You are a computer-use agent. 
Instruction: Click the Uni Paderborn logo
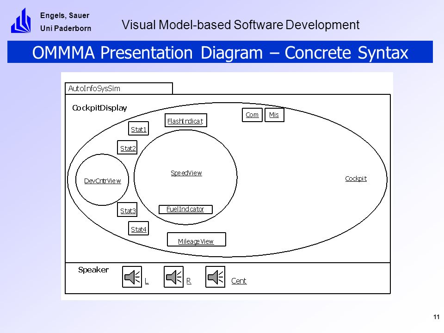tap(21, 20)
